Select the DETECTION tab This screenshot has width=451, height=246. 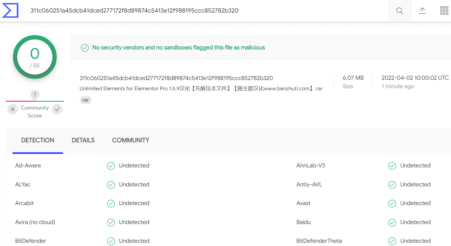pos(38,140)
